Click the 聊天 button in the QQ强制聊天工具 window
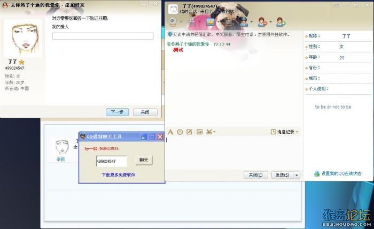 click(x=144, y=160)
